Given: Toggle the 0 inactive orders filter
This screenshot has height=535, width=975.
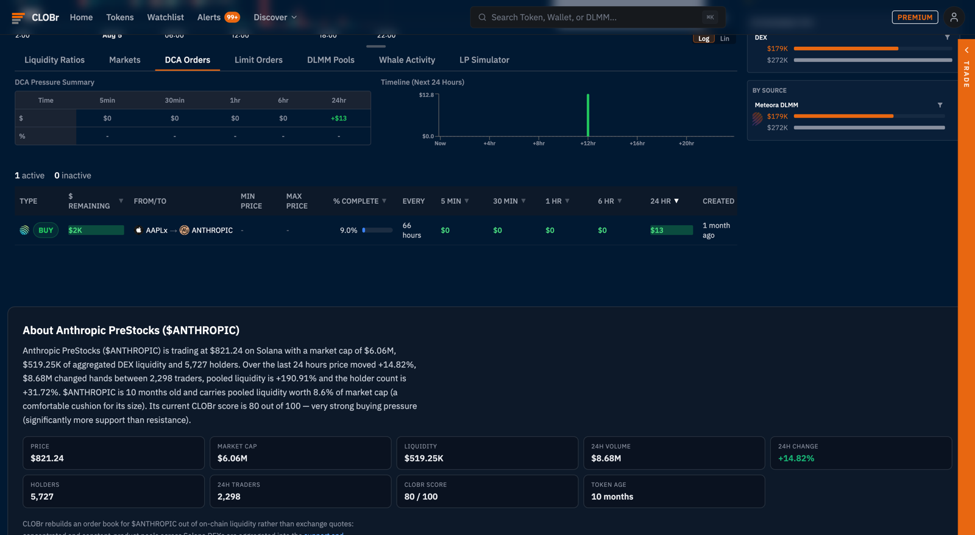Looking at the screenshot, I should click(73, 175).
